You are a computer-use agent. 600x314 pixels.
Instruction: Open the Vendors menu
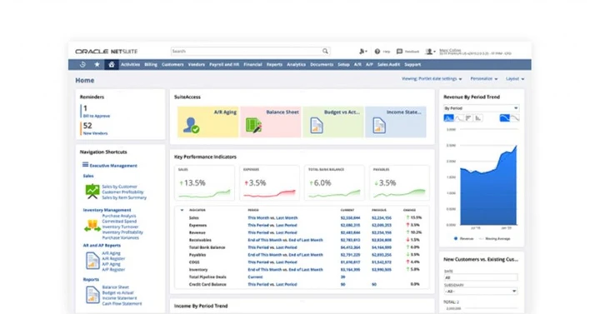pyautogui.click(x=197, y=65)
